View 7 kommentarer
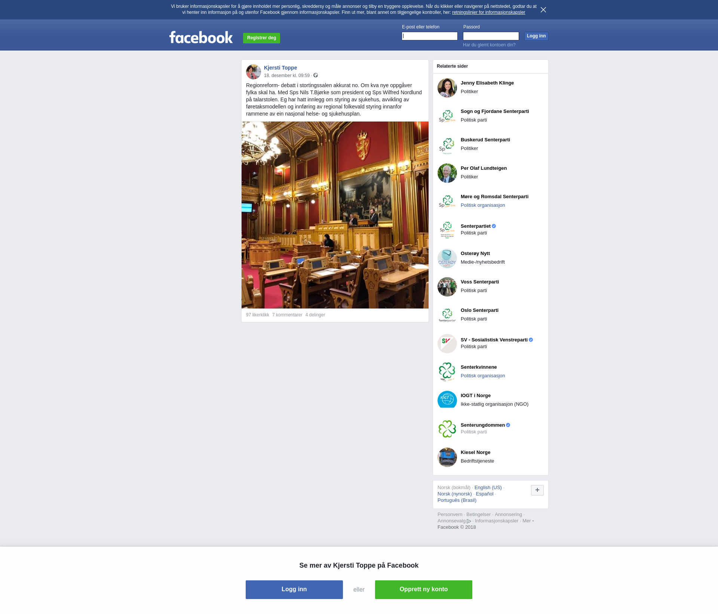The image size is (718, 614). [x=287, y=315]
